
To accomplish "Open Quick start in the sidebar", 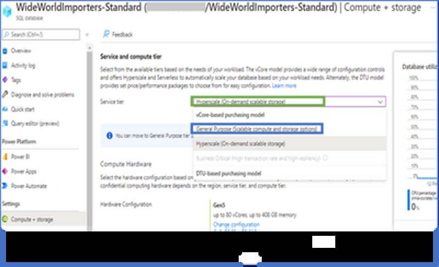I will [x=22, y=109].
